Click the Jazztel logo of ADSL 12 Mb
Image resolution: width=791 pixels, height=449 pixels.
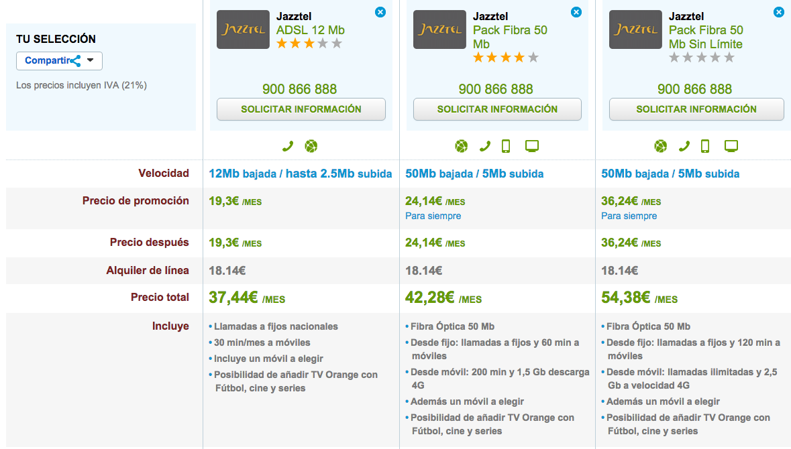[x=243, y=29]
